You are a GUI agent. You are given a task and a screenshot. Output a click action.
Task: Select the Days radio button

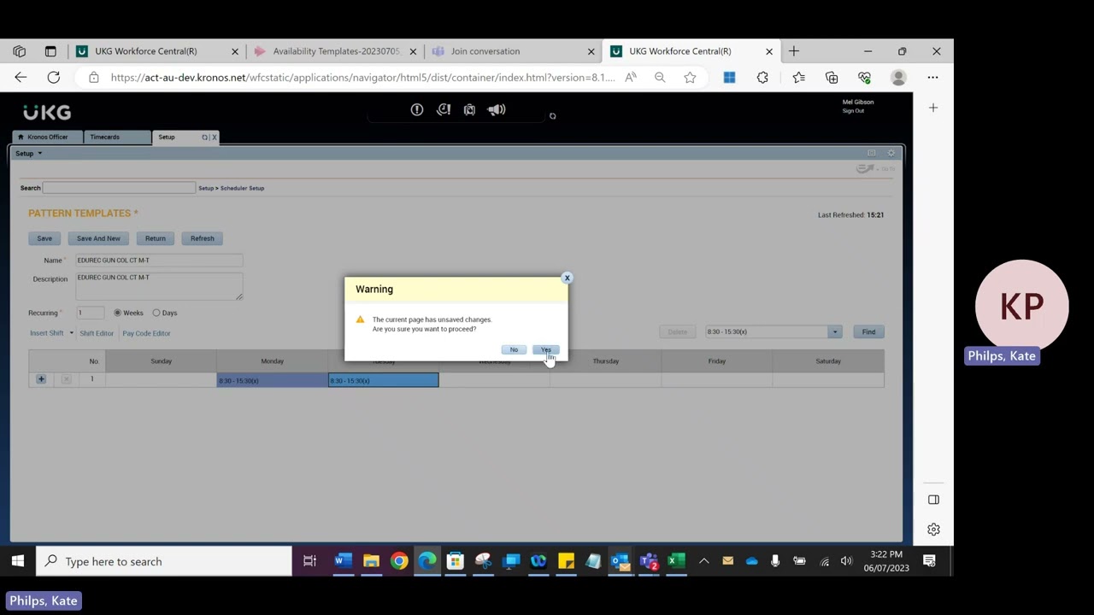(156, 313)
